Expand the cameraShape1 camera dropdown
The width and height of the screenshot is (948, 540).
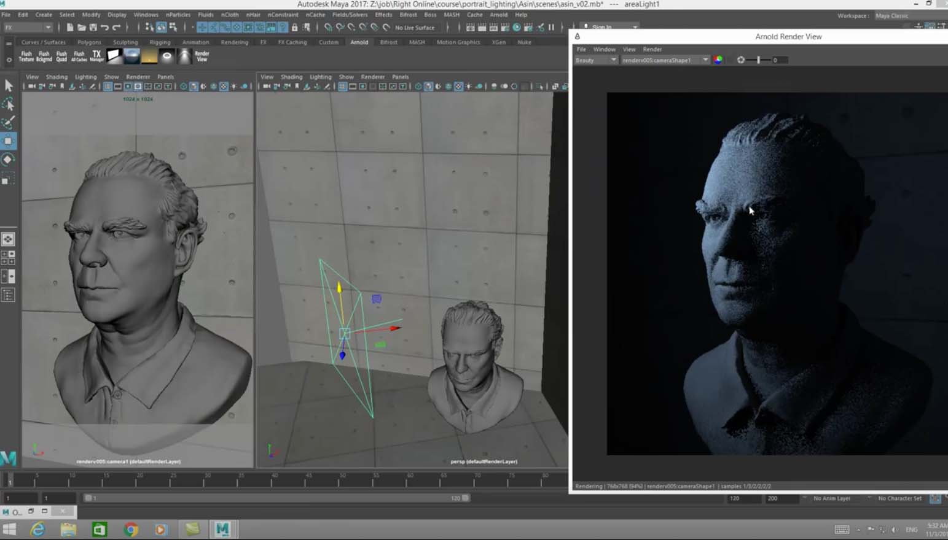(705, 60)
